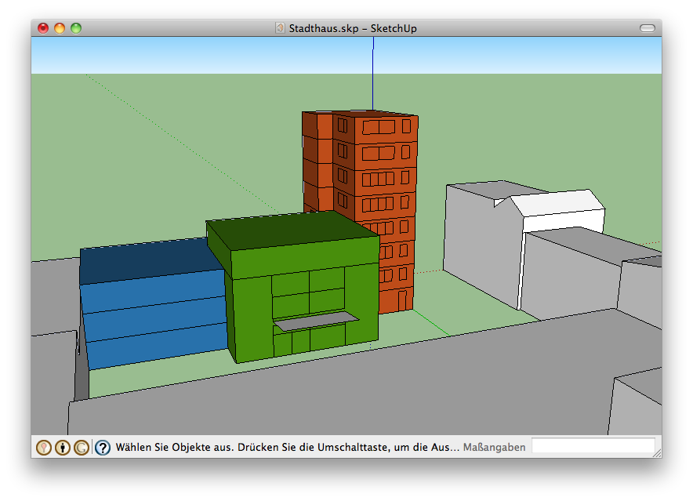The height and width of the screenshot is (501, 693).
Task: Click the Maßangaben label
Action: click(494, 448)
